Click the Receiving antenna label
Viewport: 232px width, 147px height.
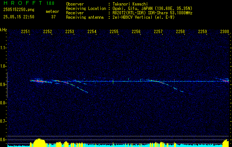[85, 17]
